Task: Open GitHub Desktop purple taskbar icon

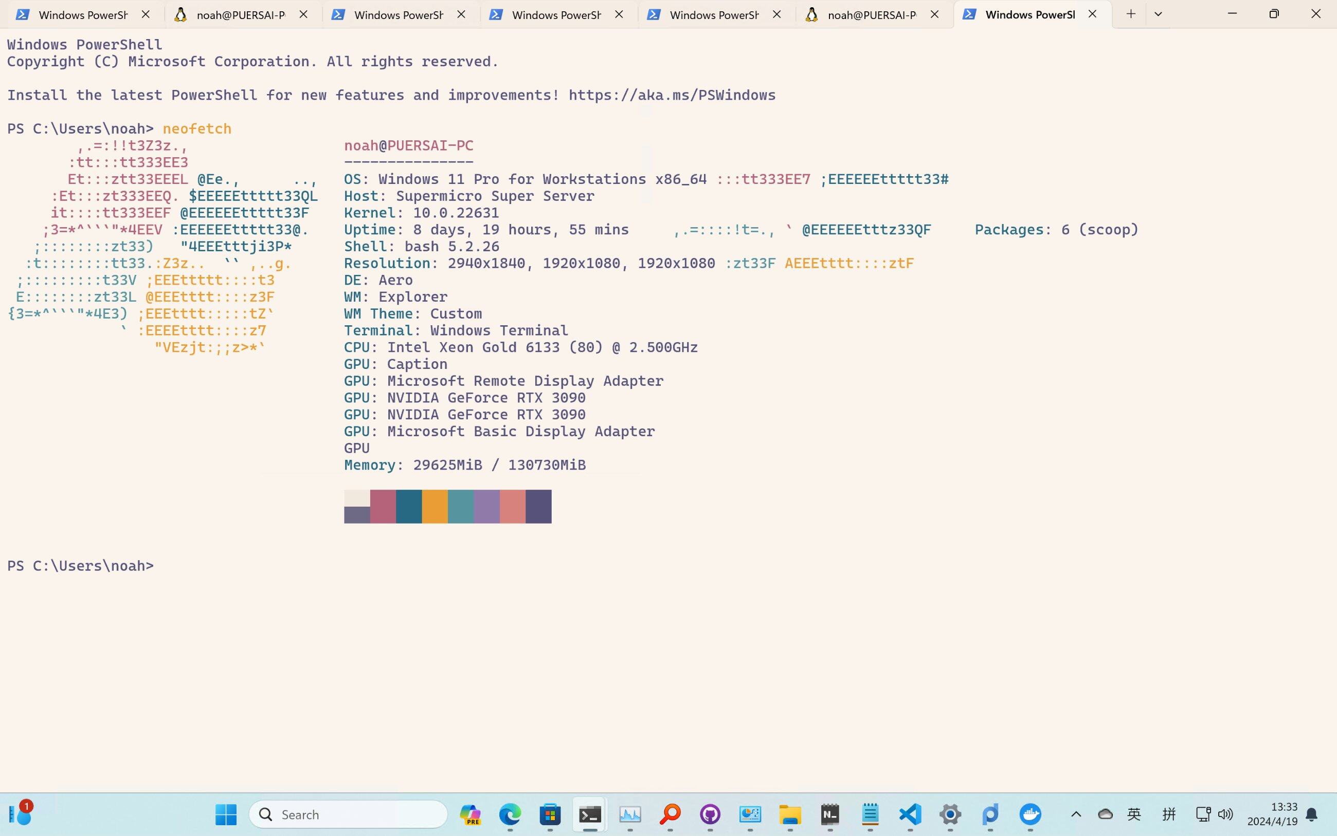Action: click(x=710, y=814)
